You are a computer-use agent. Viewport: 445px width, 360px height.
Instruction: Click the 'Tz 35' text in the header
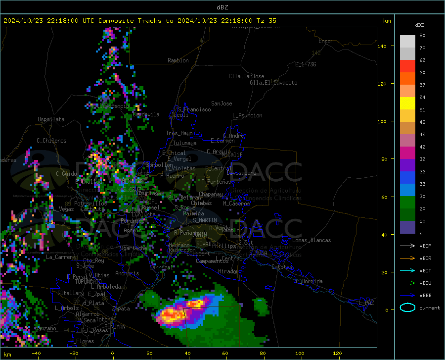266,21
